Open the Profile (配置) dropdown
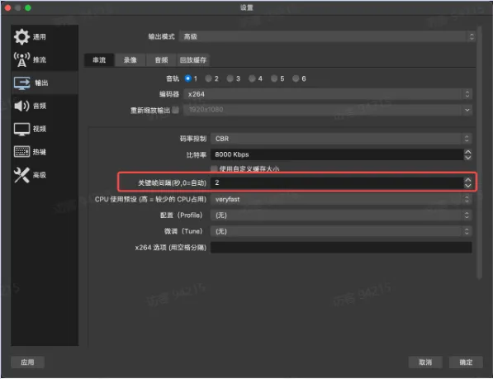 [x=341, y=216]
